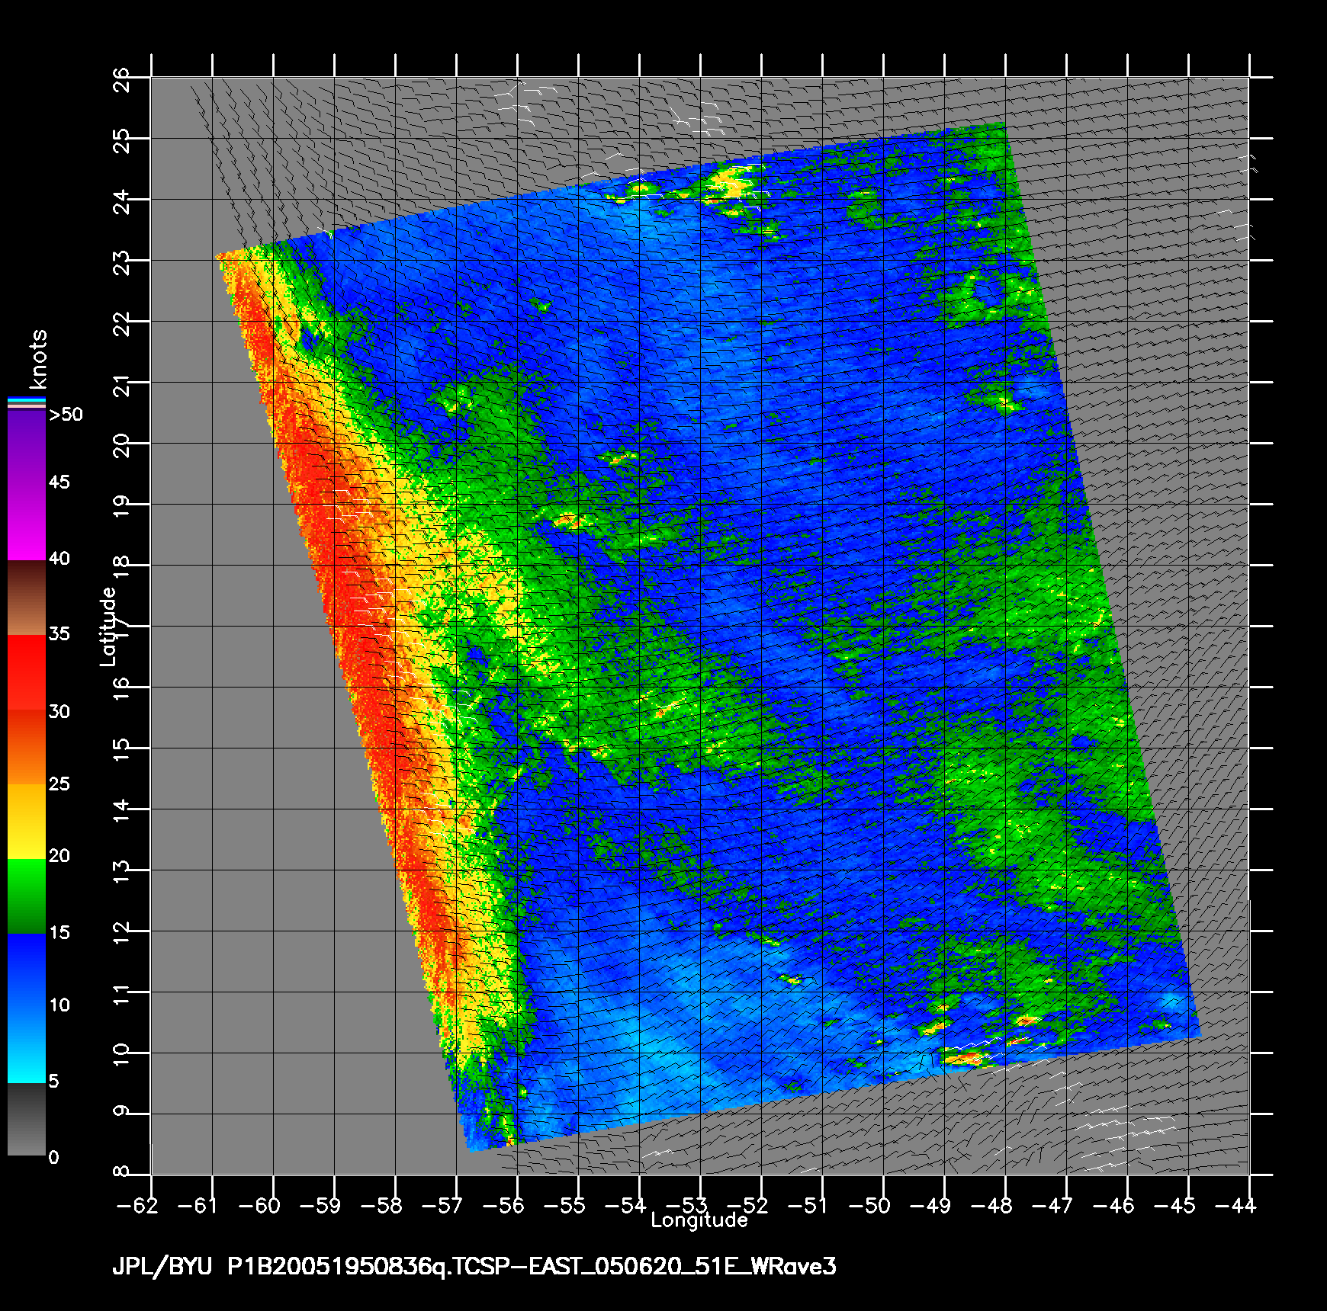Image resolution: width=1327 pixels, height=1311 pixels.
Task: Click the '-57' longitude tick label
Action: pos(442,1206)
